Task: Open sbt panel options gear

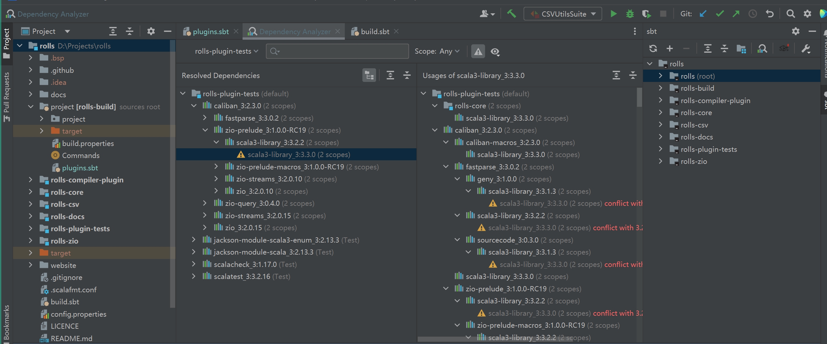Action: tap(795, 31)
